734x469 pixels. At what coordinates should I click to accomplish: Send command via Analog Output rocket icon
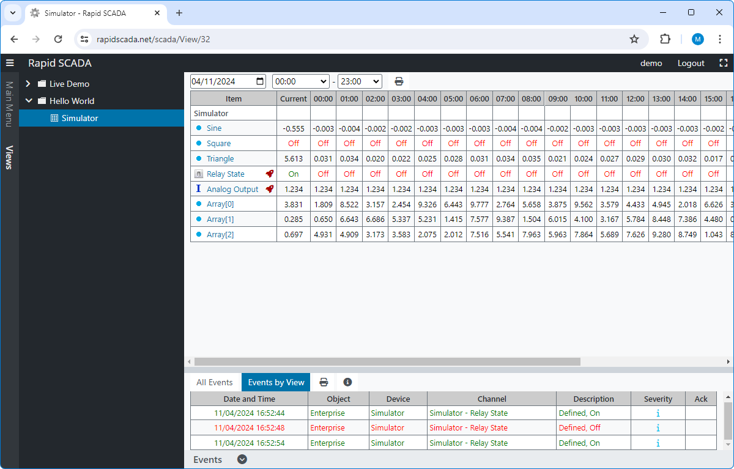(270, 189)
